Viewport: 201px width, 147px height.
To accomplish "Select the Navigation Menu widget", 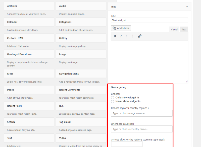I will [x=81, y=73].
